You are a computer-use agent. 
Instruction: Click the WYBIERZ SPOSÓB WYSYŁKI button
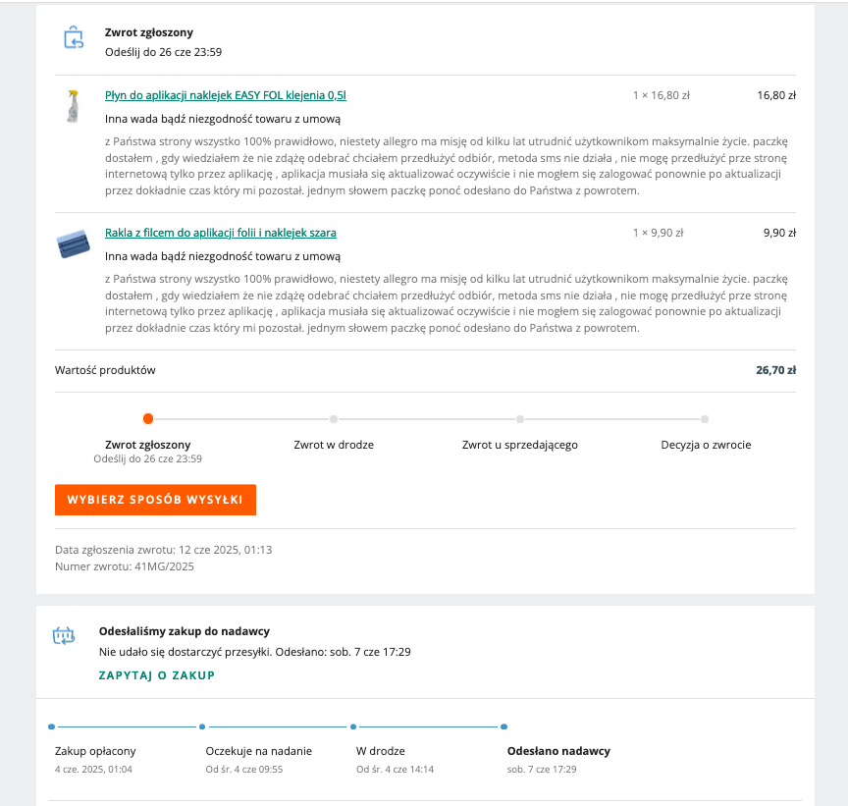click(x=155, y=500)
